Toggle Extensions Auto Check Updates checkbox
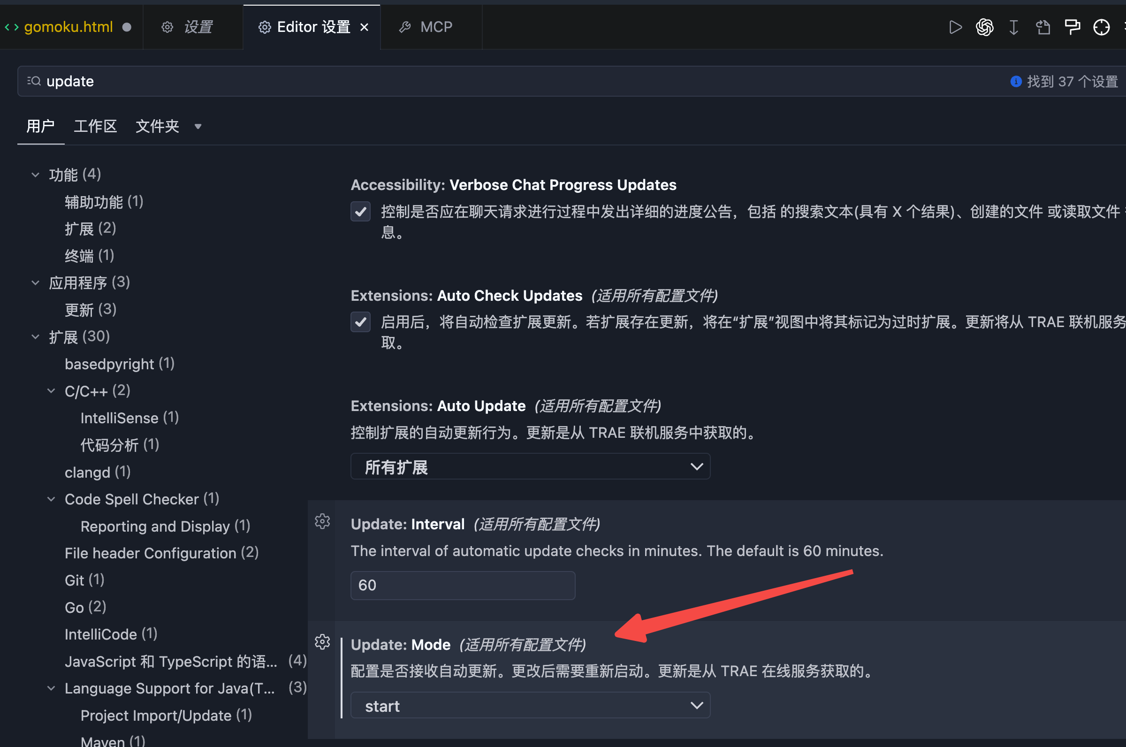Screen dimensions: 1126x747 pos(361,322)
